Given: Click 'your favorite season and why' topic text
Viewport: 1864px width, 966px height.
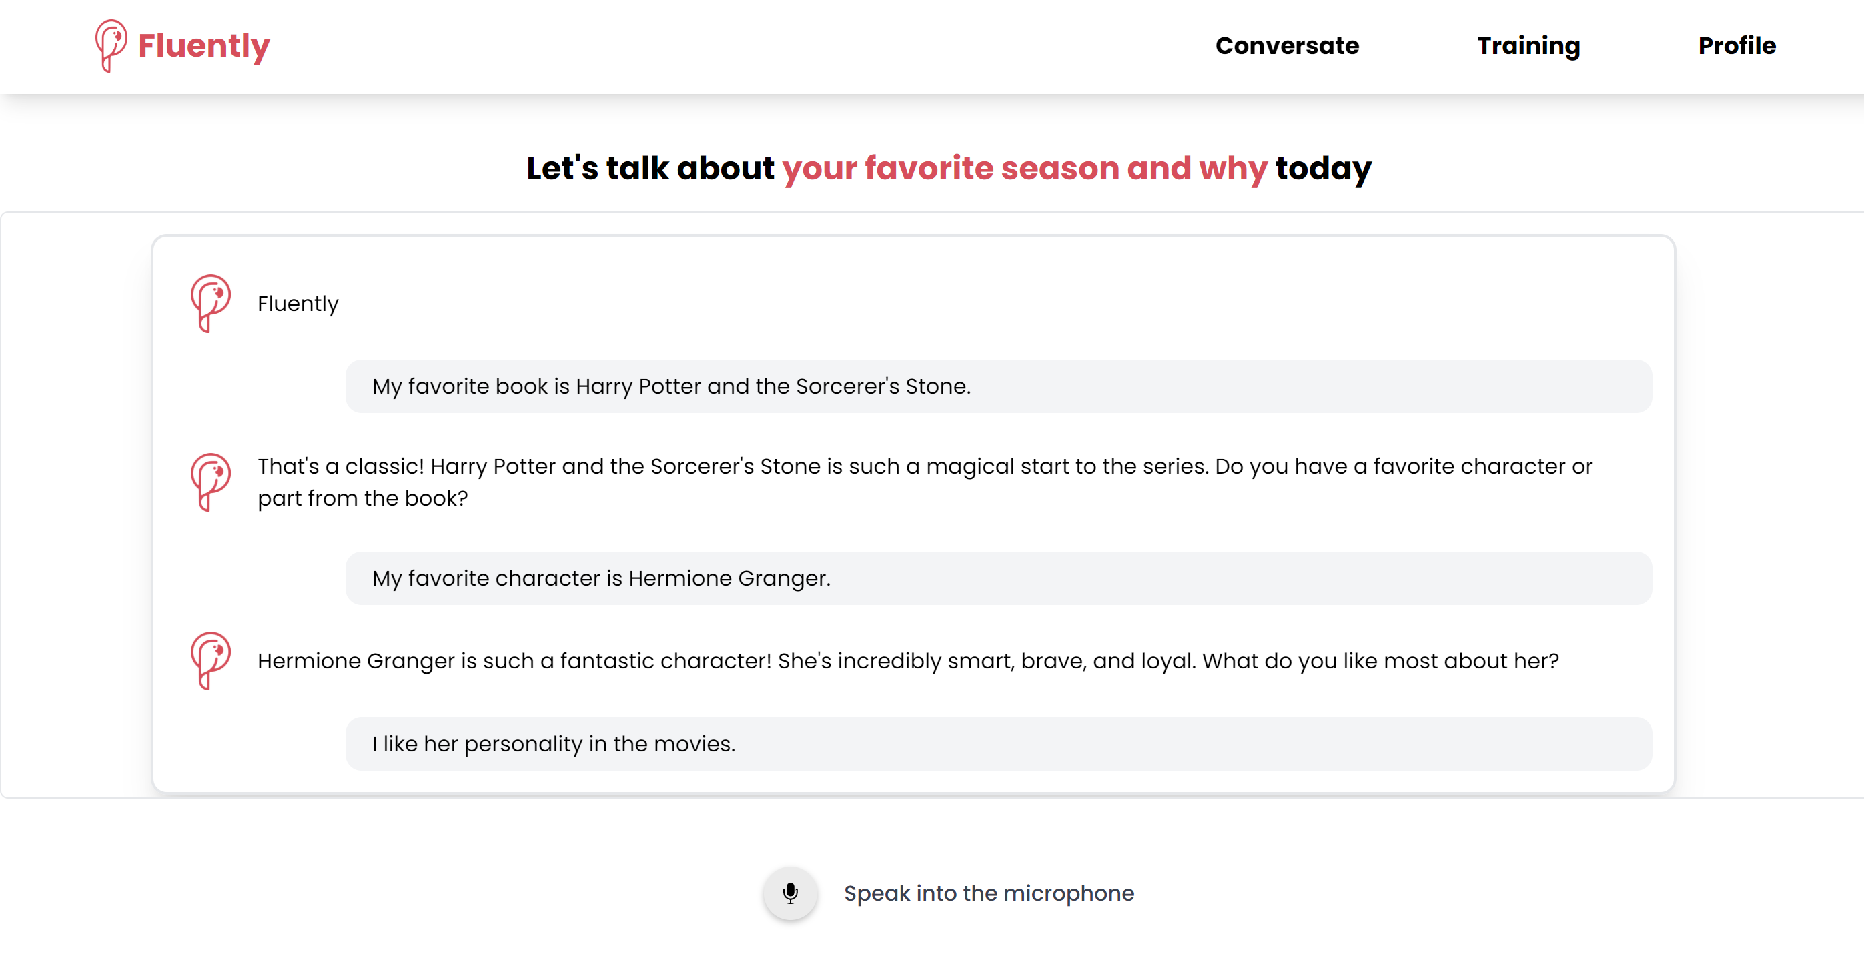Looking at the screenshot, I should click(1024, 168).
